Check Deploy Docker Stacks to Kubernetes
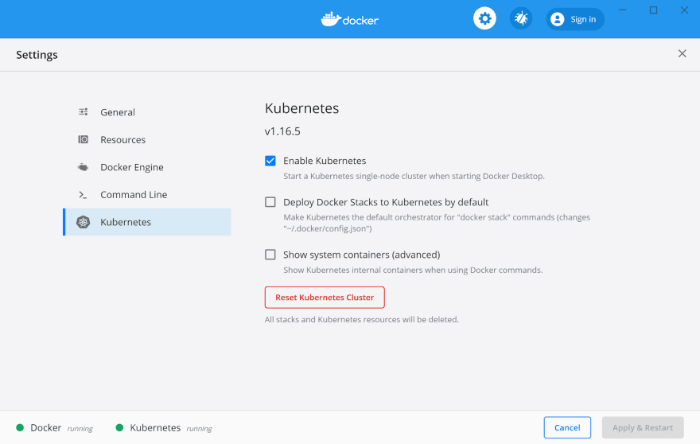Image resolution: width=700 pixels, height=444 pixels. (270, 202)
